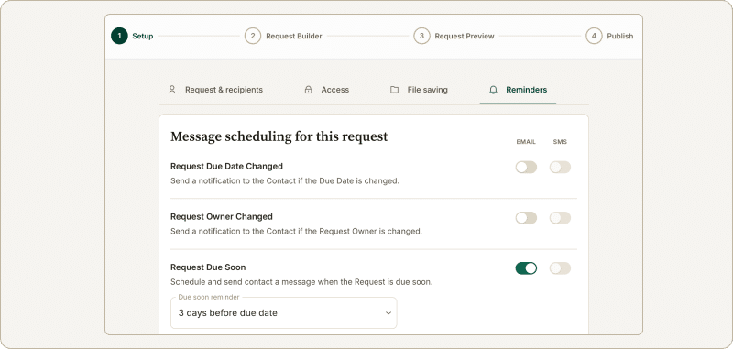This screenshot has width=733, height=349.
Task: Click the 'Request Due Soon' title
Action: coord(208,267)
